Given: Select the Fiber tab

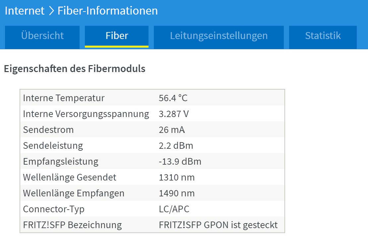Looking at the screenshot, I should pyautogui.click(x=117, y=37).
